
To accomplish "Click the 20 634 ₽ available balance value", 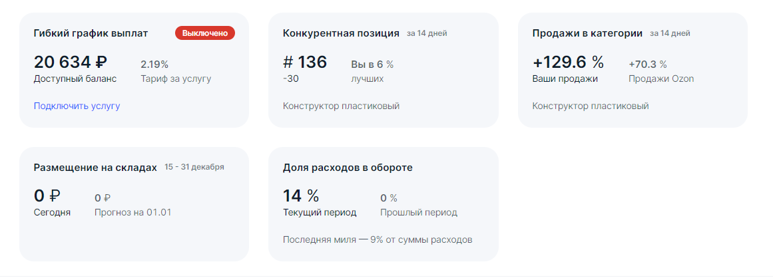I will point(70,63).
